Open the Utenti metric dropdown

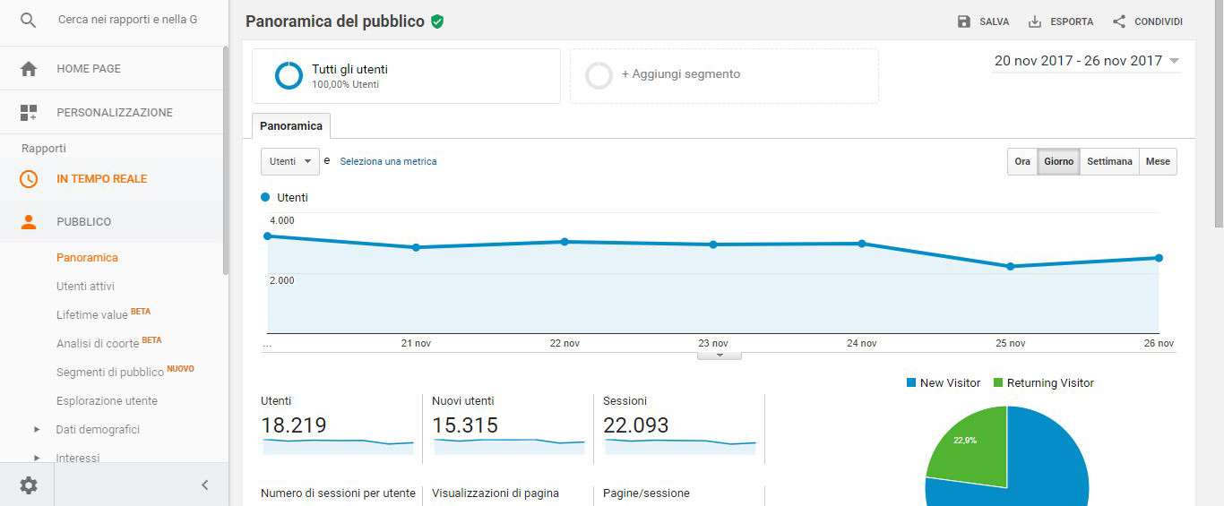[289, 162]
